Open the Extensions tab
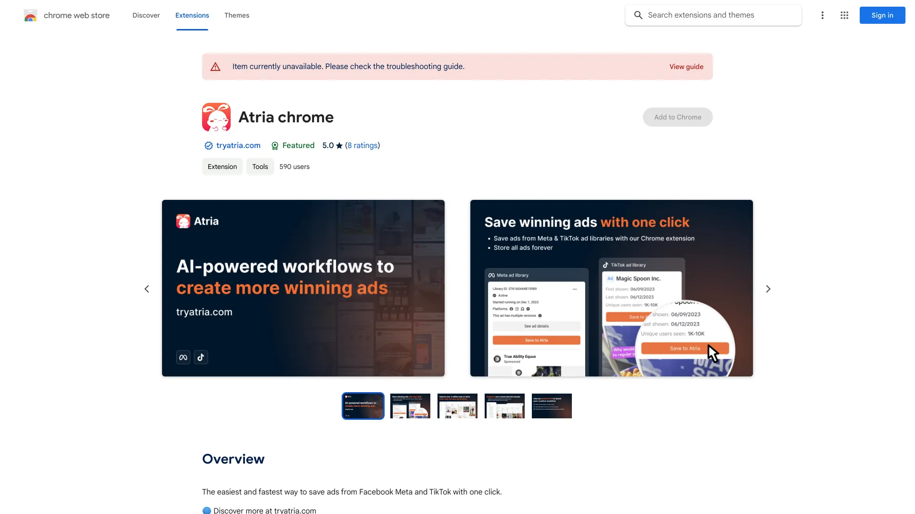 192,15
